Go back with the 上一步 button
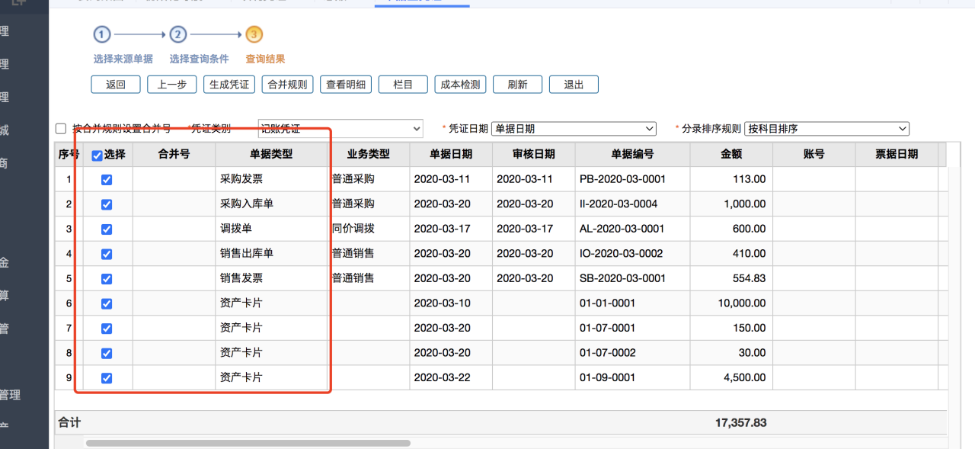The width and height of the screenshot is (975, 449). 172,85
